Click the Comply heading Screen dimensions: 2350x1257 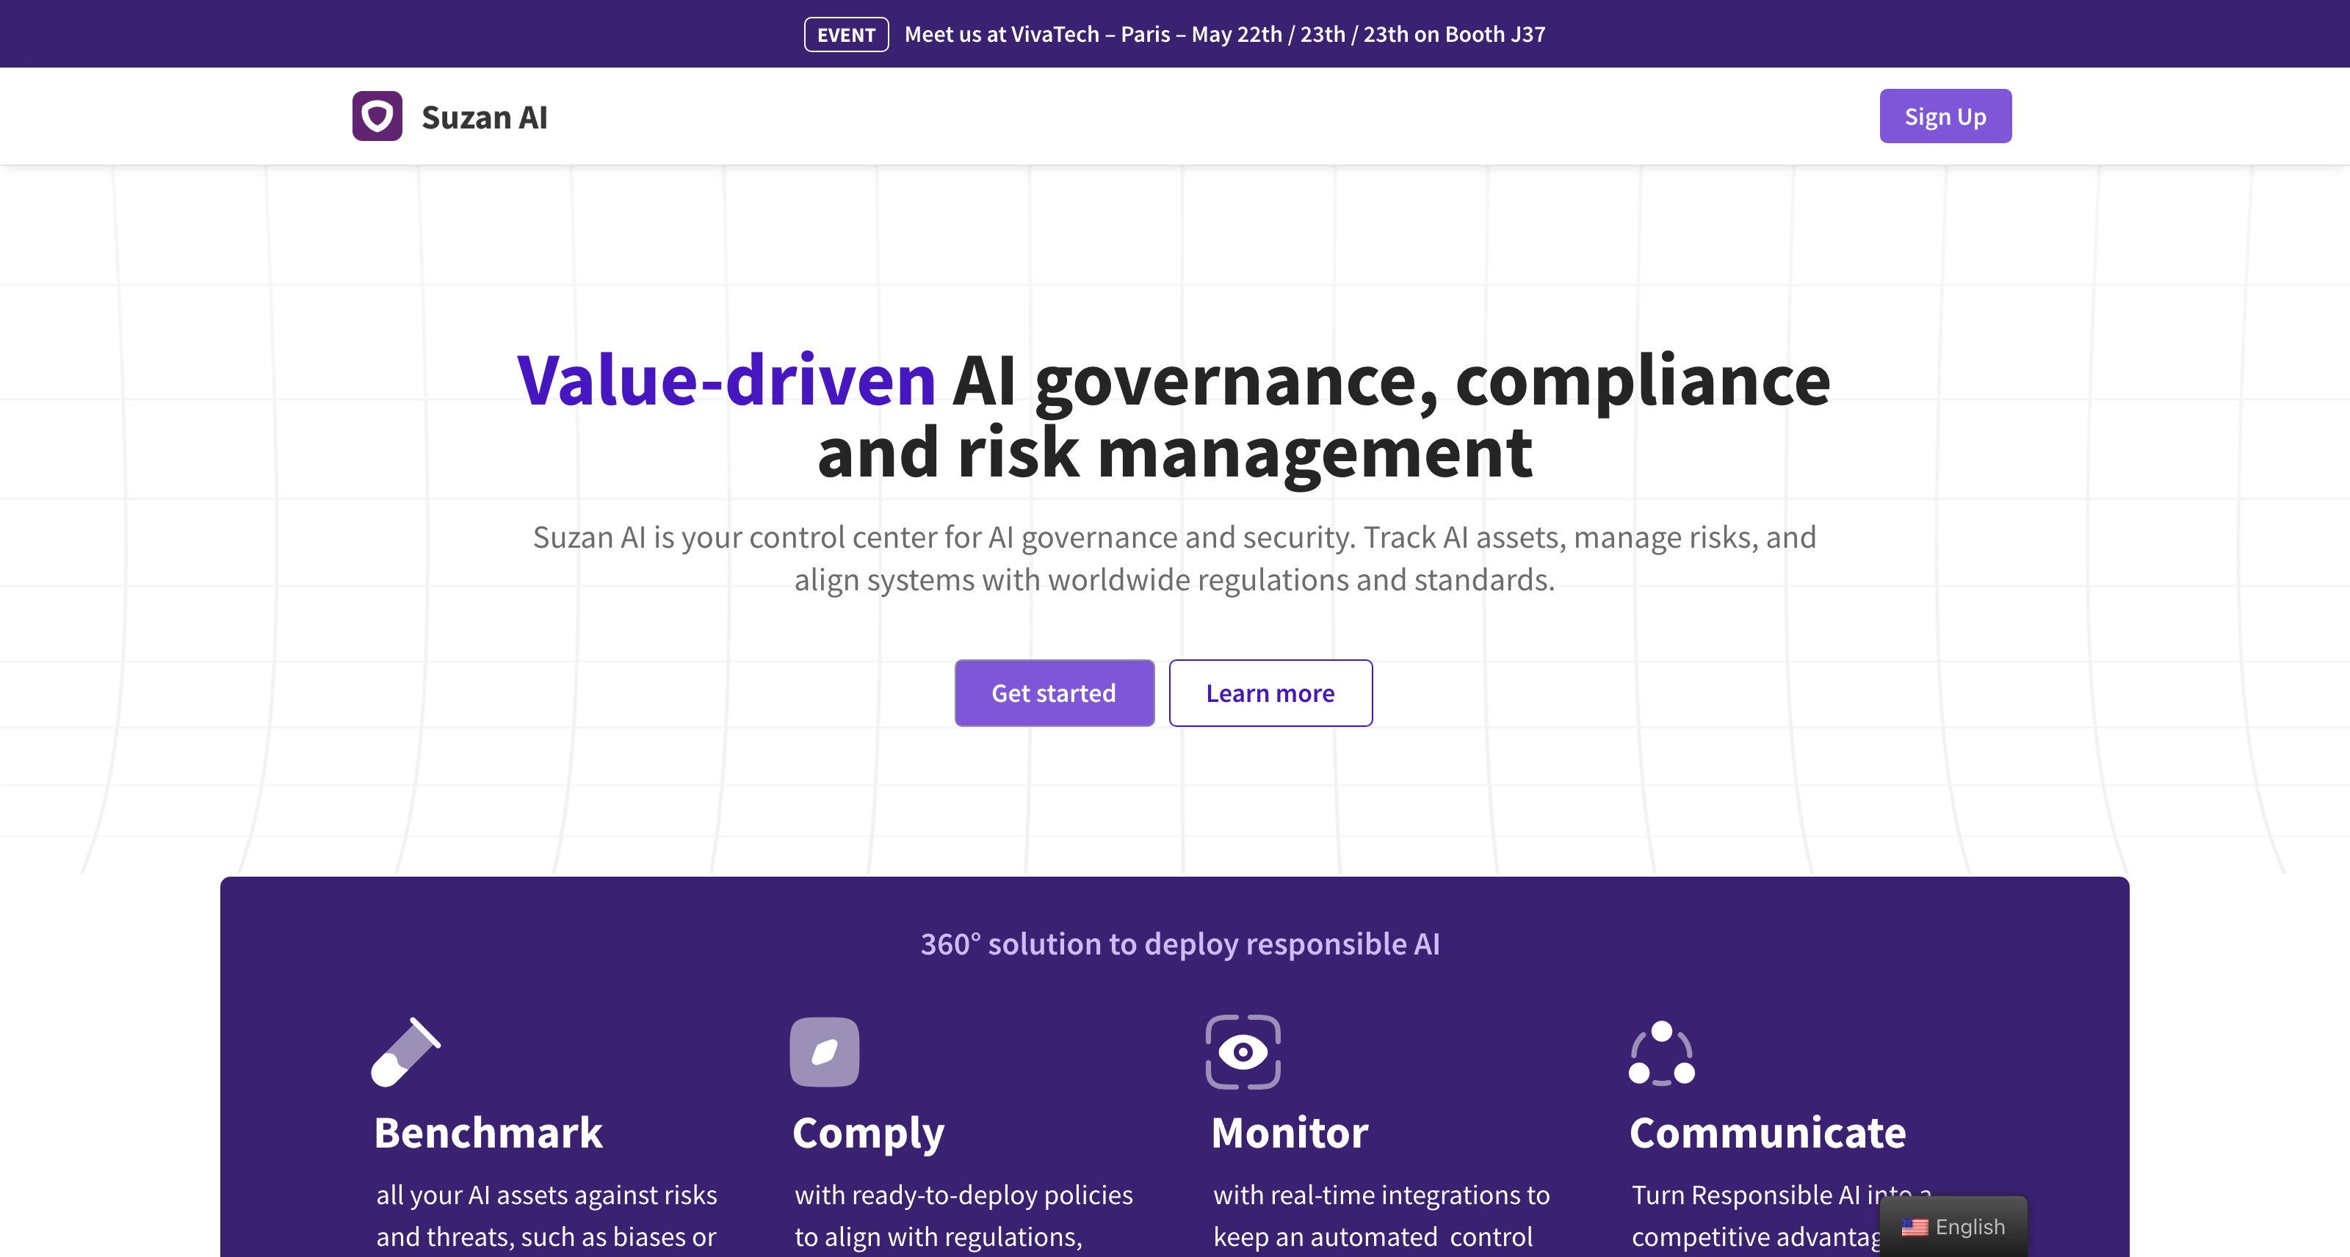point(867,1134)
